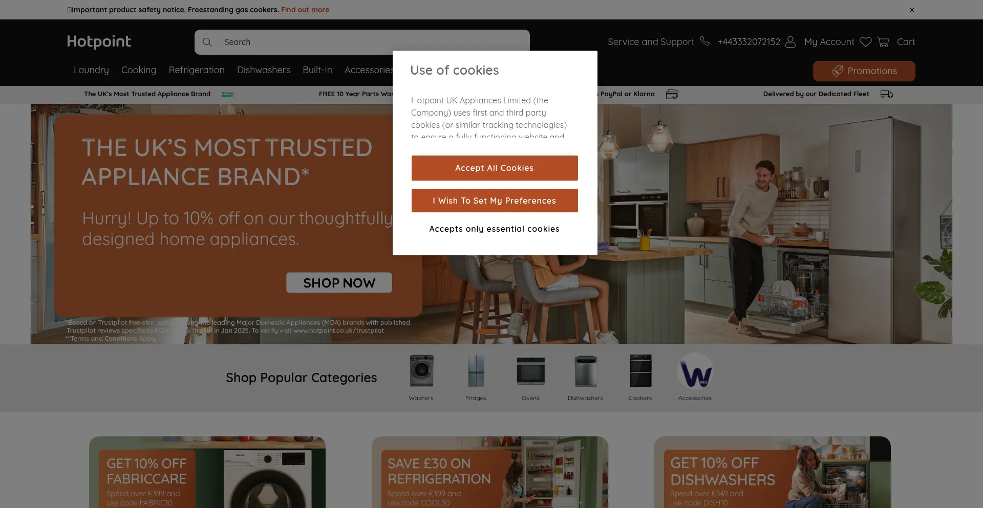Open the shopping cart icon
The width and height of the screenshot is (983, 508).
pyautogui.click(x=883, y=42)
